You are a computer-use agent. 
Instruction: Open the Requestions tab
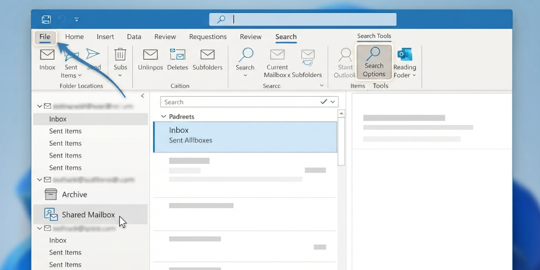[208, 37]
